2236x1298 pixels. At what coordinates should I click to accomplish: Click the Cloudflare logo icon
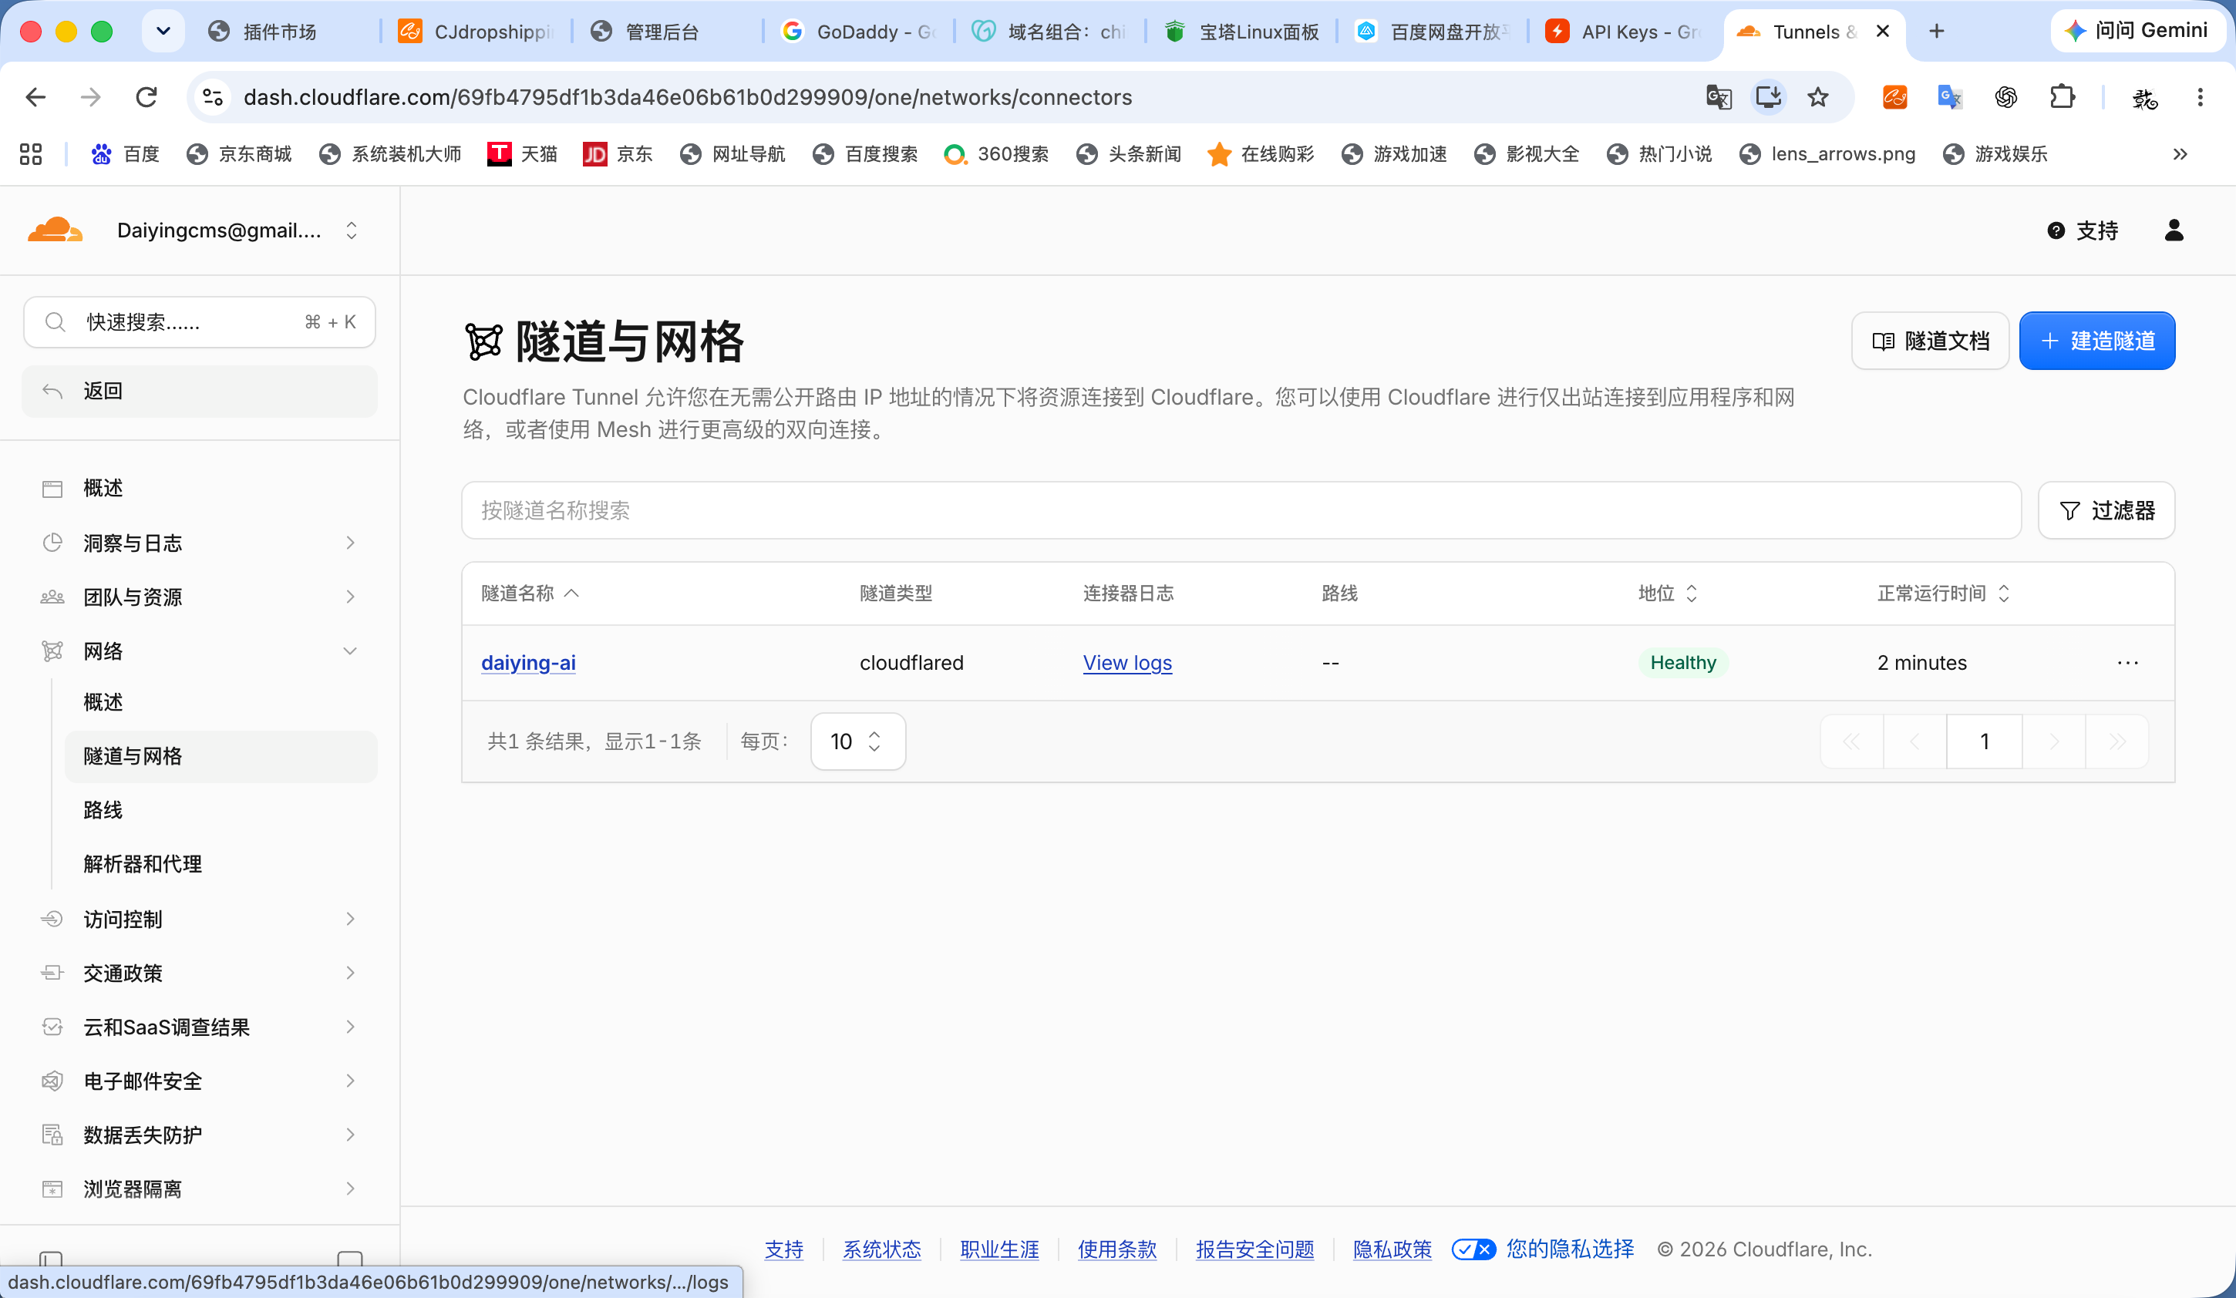pos(55,230)
